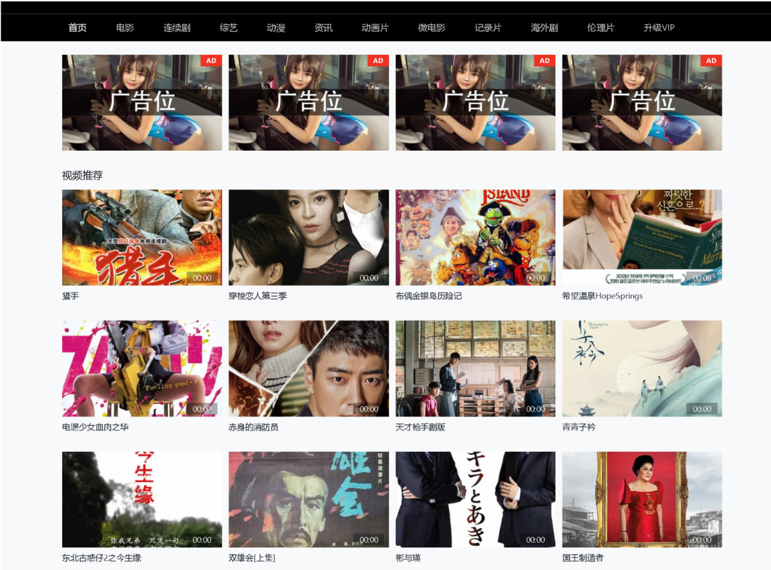Open the 猎手 video thumbnail
Viewport: 771px width, 570px height.
point(142,237)
